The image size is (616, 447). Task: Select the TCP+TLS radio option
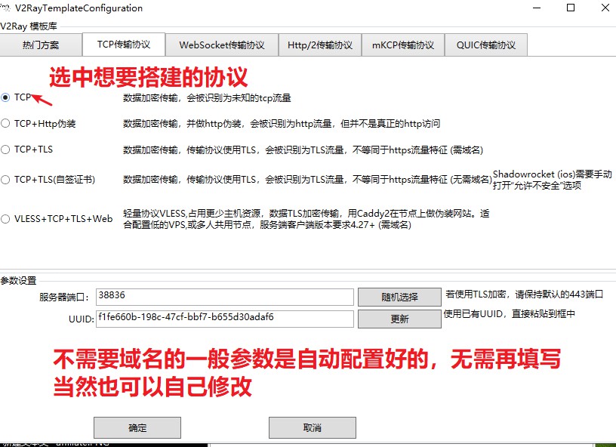pyautogui.click(x=6, y=150)
